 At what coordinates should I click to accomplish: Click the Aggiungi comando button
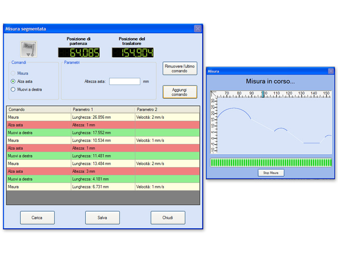pos(180,92)
